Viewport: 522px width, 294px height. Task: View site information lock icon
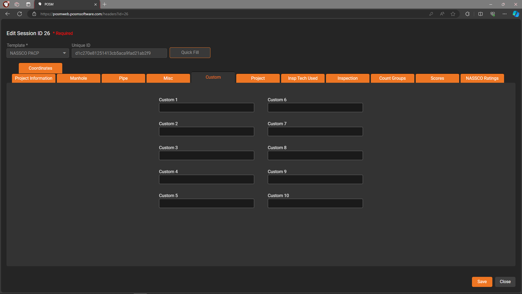[34, 14]
